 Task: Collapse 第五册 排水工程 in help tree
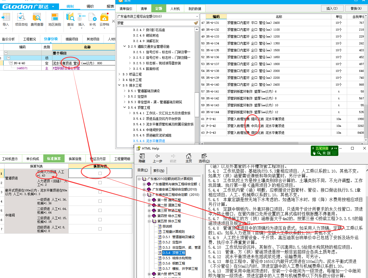pyautogui.click(x=149, y=221)
